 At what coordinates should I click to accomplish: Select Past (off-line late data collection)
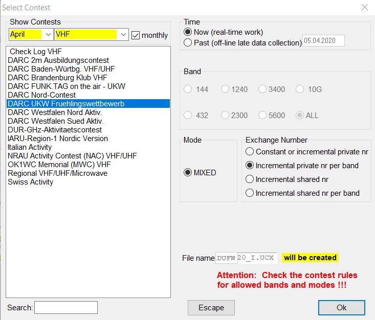188,43
